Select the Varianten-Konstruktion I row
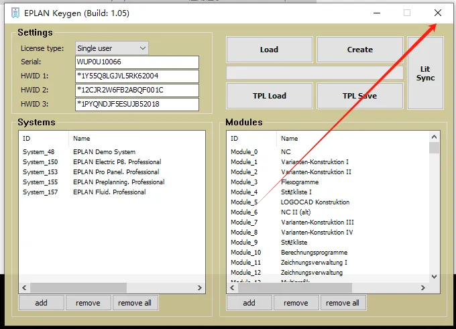 (328, 162)
